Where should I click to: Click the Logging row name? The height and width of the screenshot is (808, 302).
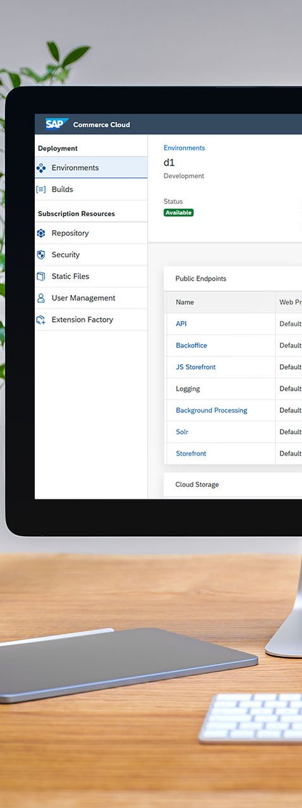tap(188, 389)
